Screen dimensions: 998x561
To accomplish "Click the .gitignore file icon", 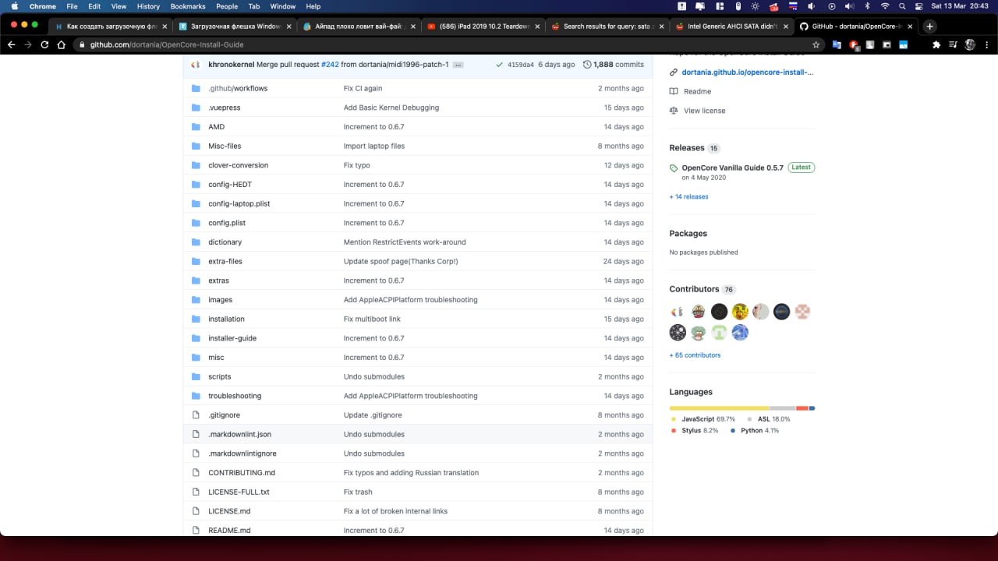I will tap(196, 415).
